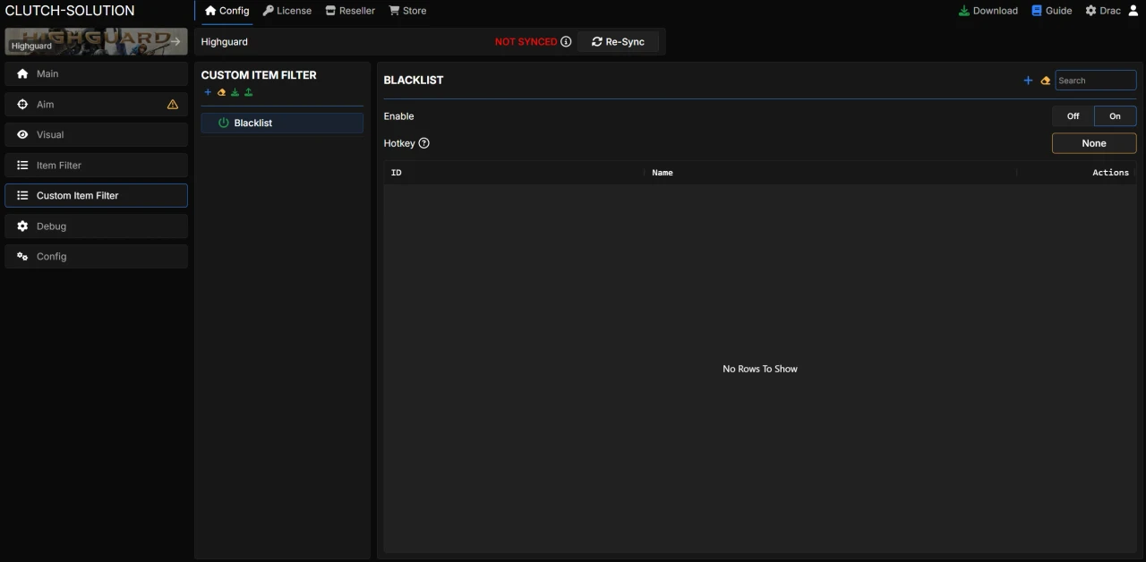Screen dimensions: 1146x562
Task: Switch to the License tab
Action: pos(287,11)
